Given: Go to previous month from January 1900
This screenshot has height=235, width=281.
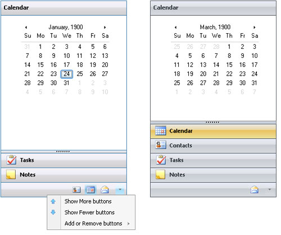Looking at the screenshot, I should pyautogui.click(x=26, y=28).
